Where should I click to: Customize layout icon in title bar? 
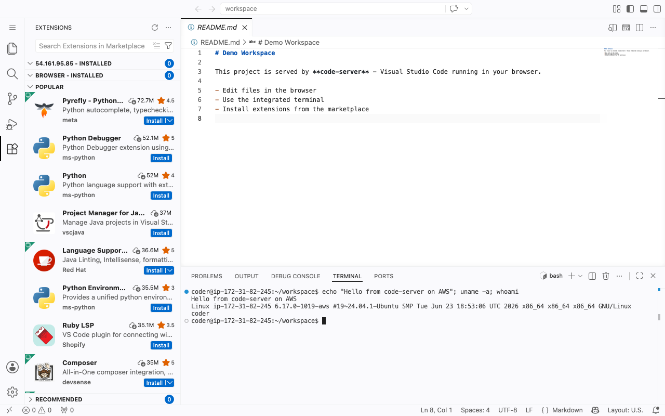[617, 9]
